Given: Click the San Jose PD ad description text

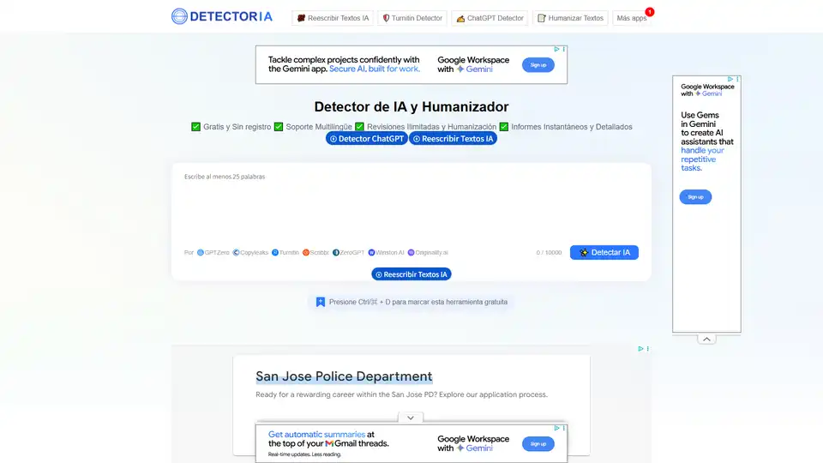Looking at the screenshot, I should point(401,394).
